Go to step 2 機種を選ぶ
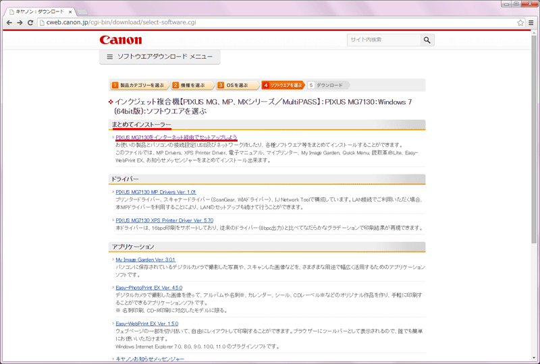Image resolution: width=540 pixels, height=364 pixels. 192,86
